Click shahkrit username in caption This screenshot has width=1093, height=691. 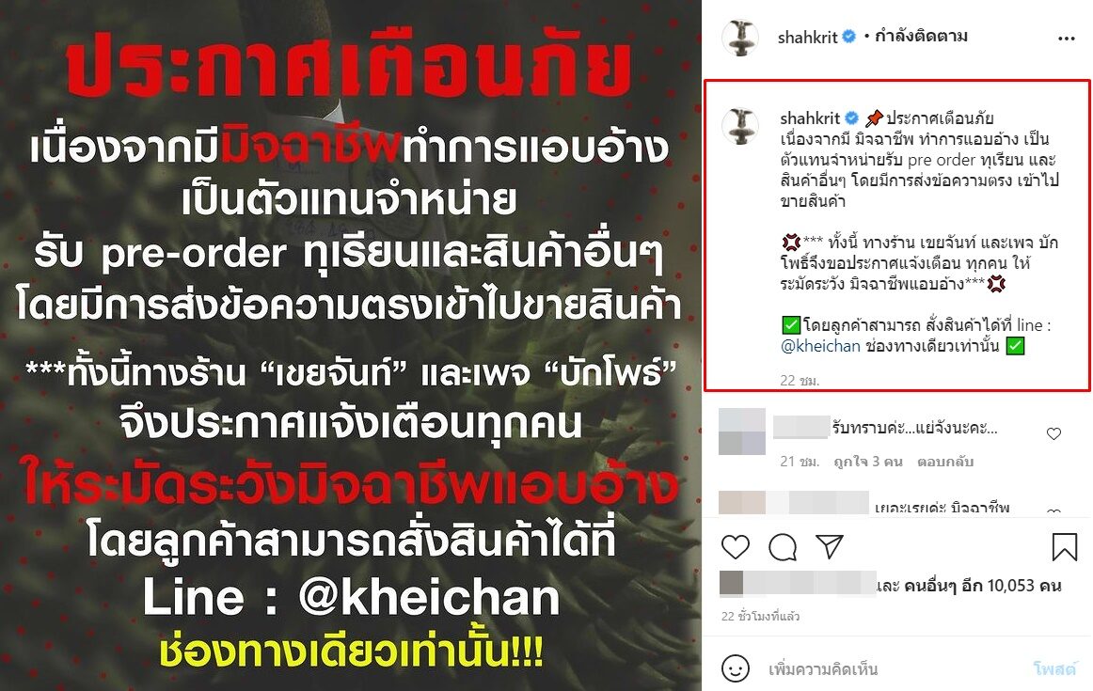(810, 118)
